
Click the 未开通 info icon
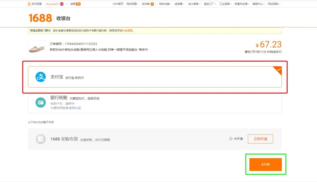point(231,139)
